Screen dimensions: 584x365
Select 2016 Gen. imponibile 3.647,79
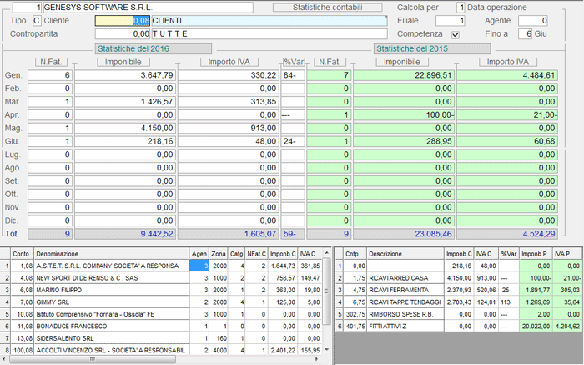(x=125, y=75)
